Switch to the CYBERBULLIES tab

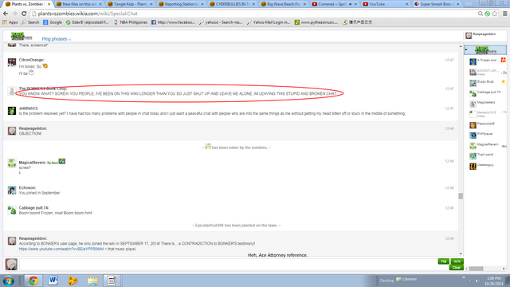click(232, 4)
